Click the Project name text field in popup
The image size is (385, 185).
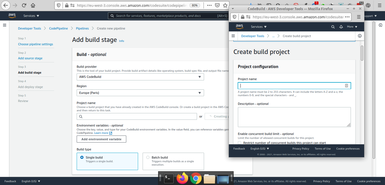[291, 86]
